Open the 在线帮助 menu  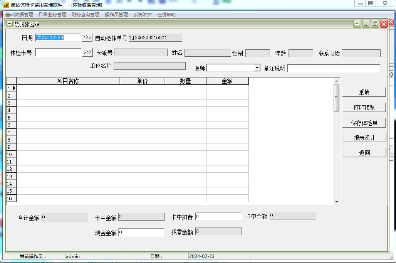(x=166, y=15)
